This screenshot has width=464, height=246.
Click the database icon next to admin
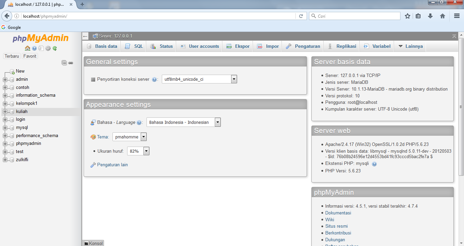(12, 79)
